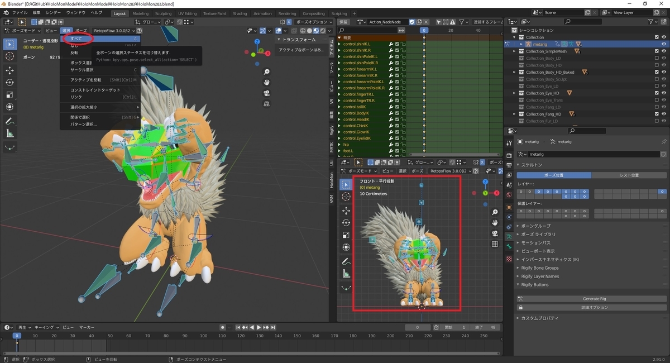This screenshot has width=670, height=363.
Task: Hide metarig using its eye icon
Action: pyautogui.click(x=663, y=44)
